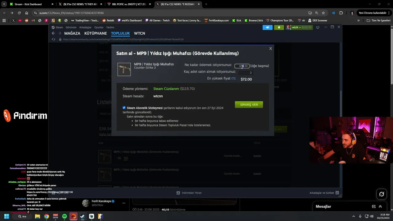Open wtcN's Dashboard bookmark
The width and height of the screenshot is (393, 221).
(x=129, y=20)
